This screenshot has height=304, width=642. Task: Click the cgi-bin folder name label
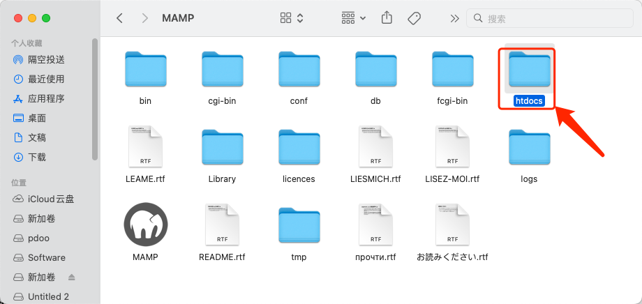pyautogui.click(x=223, y=101)
